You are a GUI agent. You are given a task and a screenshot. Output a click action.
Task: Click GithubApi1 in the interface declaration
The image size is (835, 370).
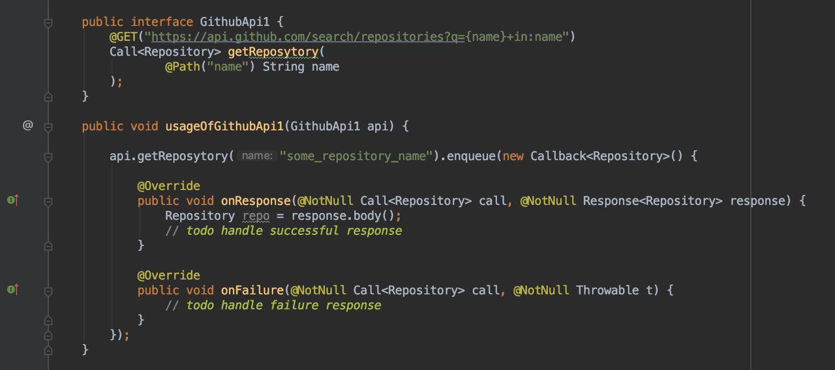(235, 21)
